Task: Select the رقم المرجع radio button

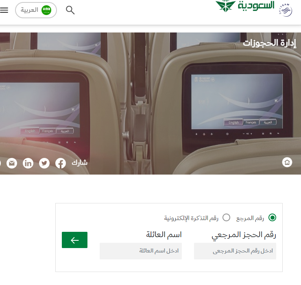Action: coord(272,218)
